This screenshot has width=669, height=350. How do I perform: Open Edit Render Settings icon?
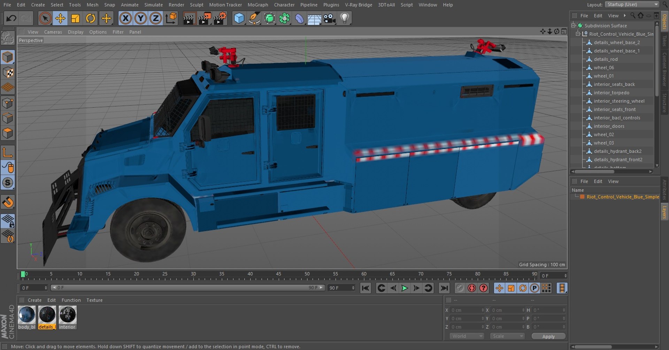pyautogui.click(x=220, y=18)
